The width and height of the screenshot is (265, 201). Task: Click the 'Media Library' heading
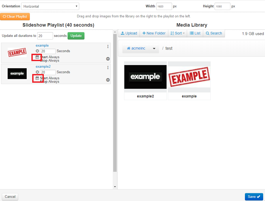(x=192, y=25)
